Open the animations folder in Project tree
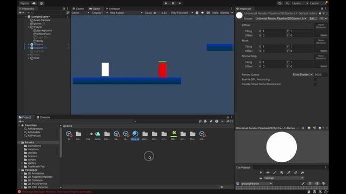346x194 pixels. tap(34, 146)
